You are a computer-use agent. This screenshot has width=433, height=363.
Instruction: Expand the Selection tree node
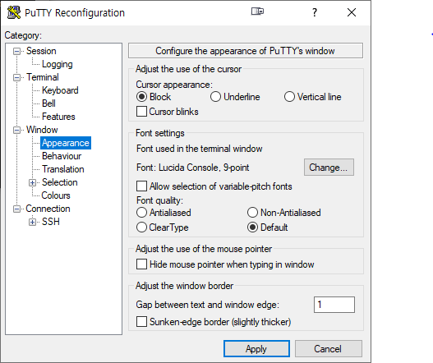(x=32, y=183)
